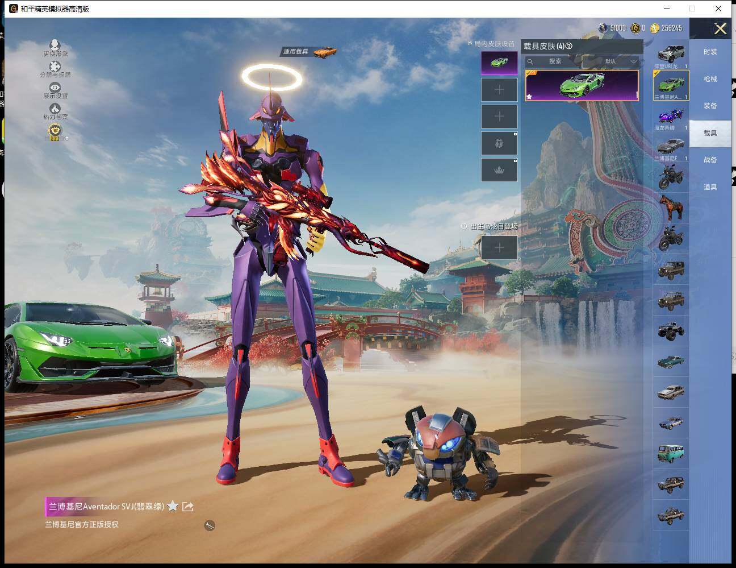Close the vehicle panel with the X button
Viewport: 736px width, 568px height.
pyautogui.click(x=720, y=29)
